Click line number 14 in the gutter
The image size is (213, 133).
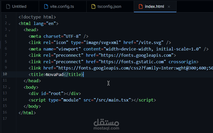pos(5,99)
